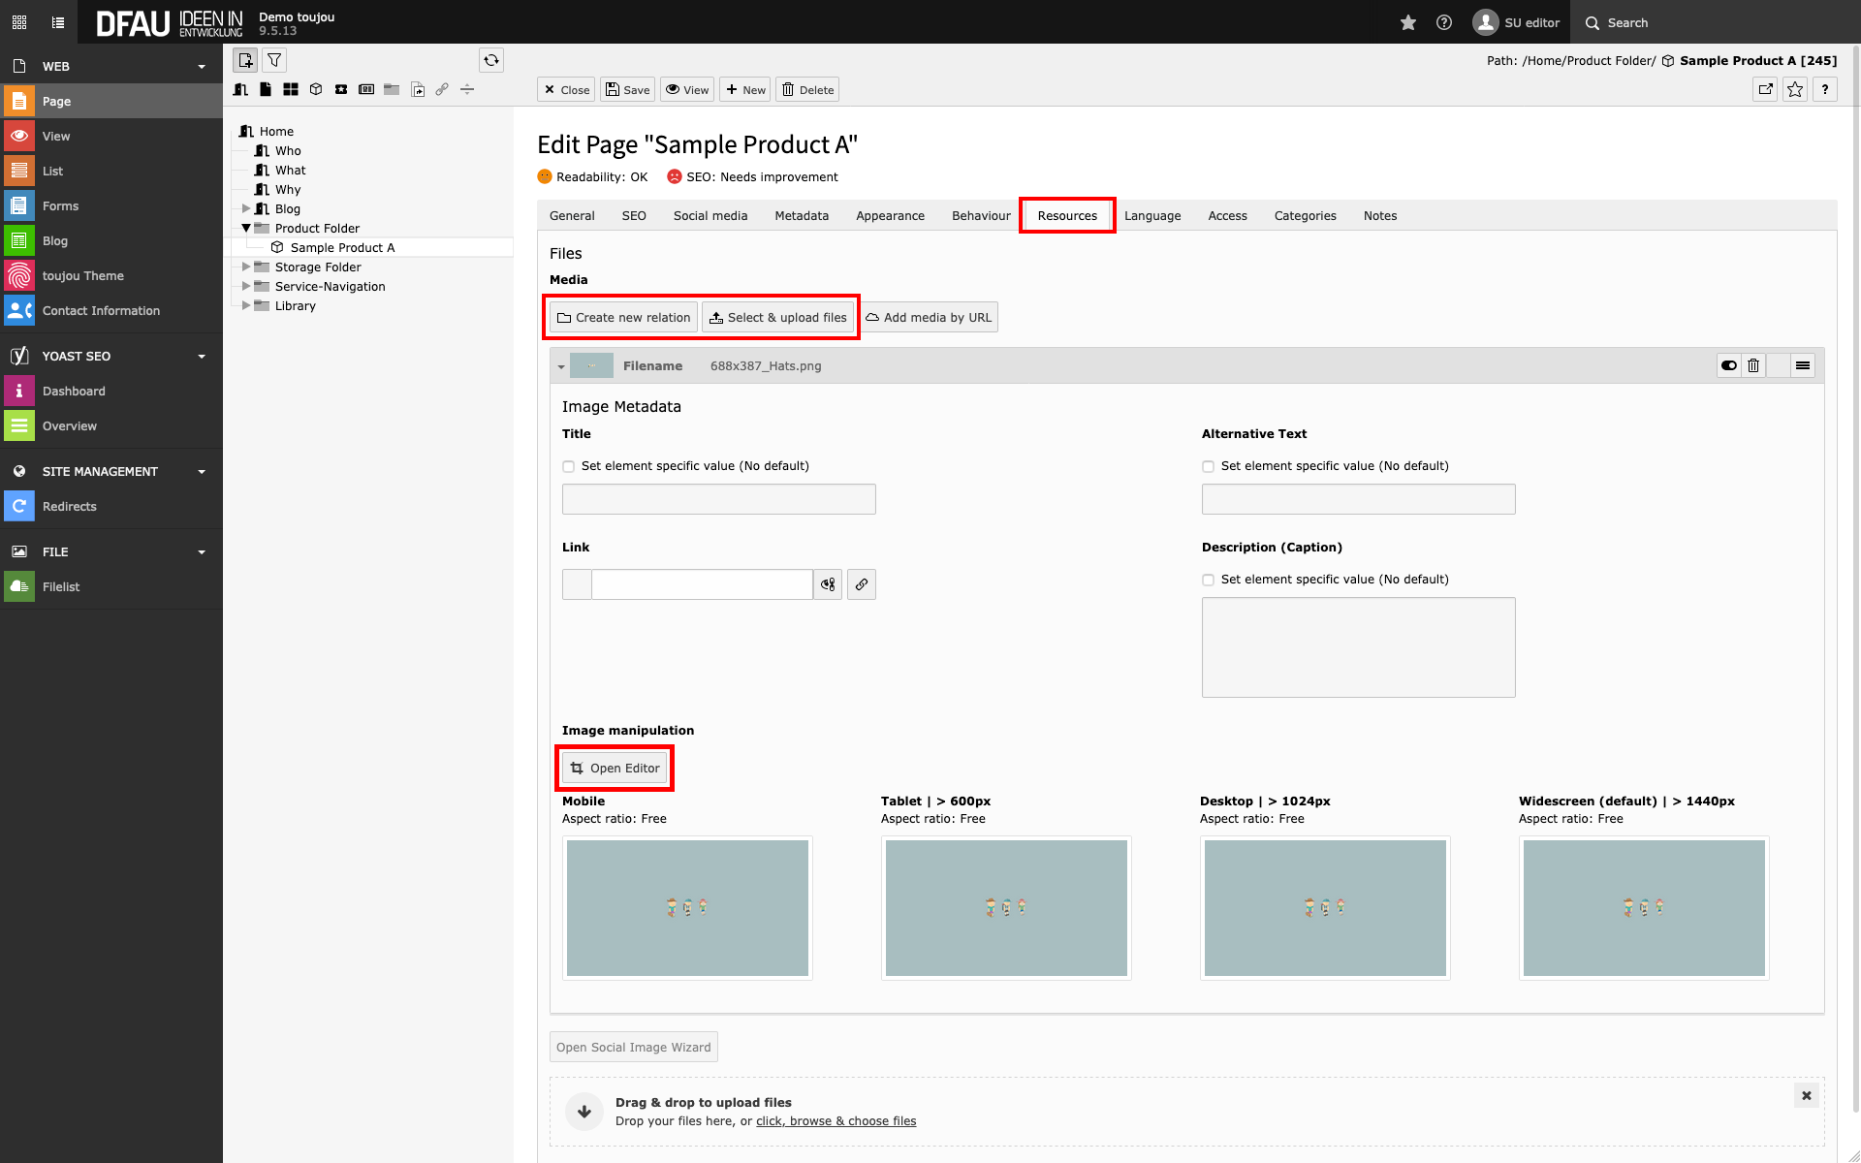Open the help question mark icon in top bar
Viewport: 1861px width, 1163px height.
pyautogui.click(x=1443, y=22)
